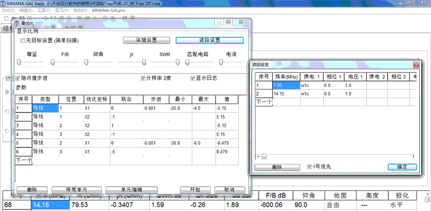Toggle 分辨率 2度 checkbox

click(143, 78)
